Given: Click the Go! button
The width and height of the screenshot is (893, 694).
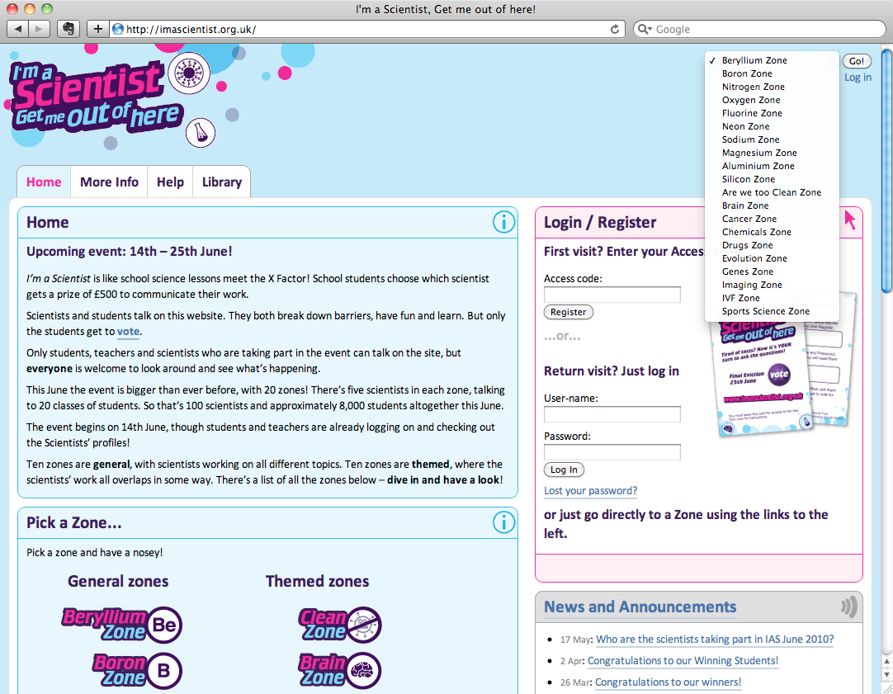Looking at the screenshot, I should (857, 61).
